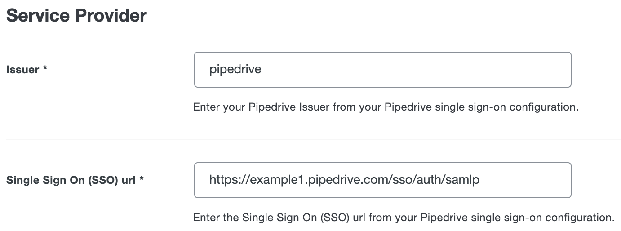Click the "Service Provider" section heading
The width and height of the screenshot is (621, 231).
(x=76, y=16)
